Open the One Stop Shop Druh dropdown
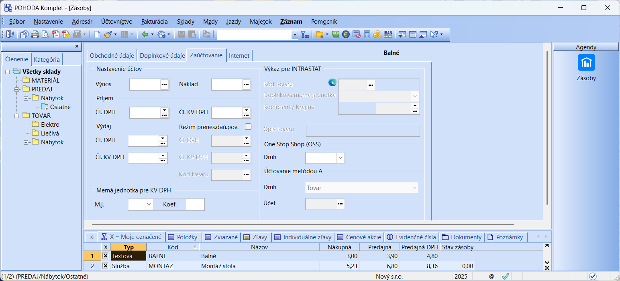620x281 pixels. point(340,158)
